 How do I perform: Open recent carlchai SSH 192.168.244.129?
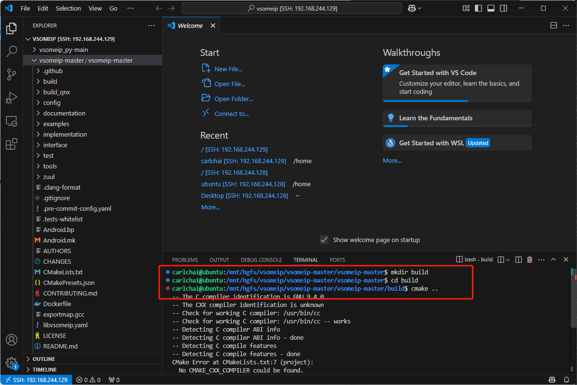pos(243,161)
